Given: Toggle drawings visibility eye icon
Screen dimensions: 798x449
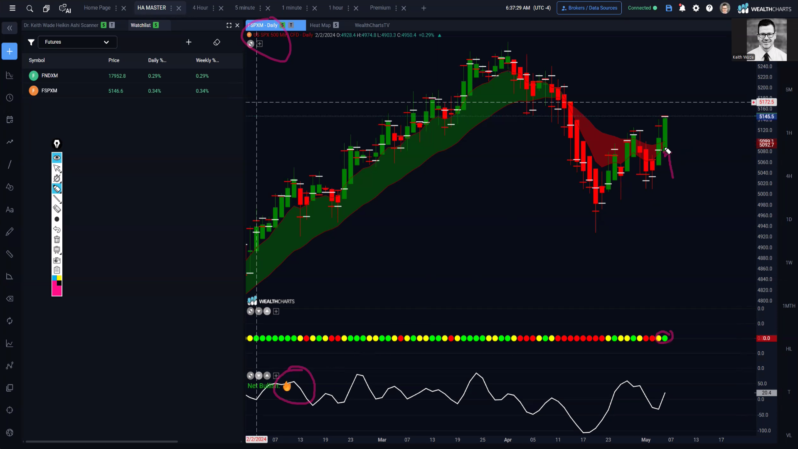Looking at the screenshot, I should click(57, 158).
